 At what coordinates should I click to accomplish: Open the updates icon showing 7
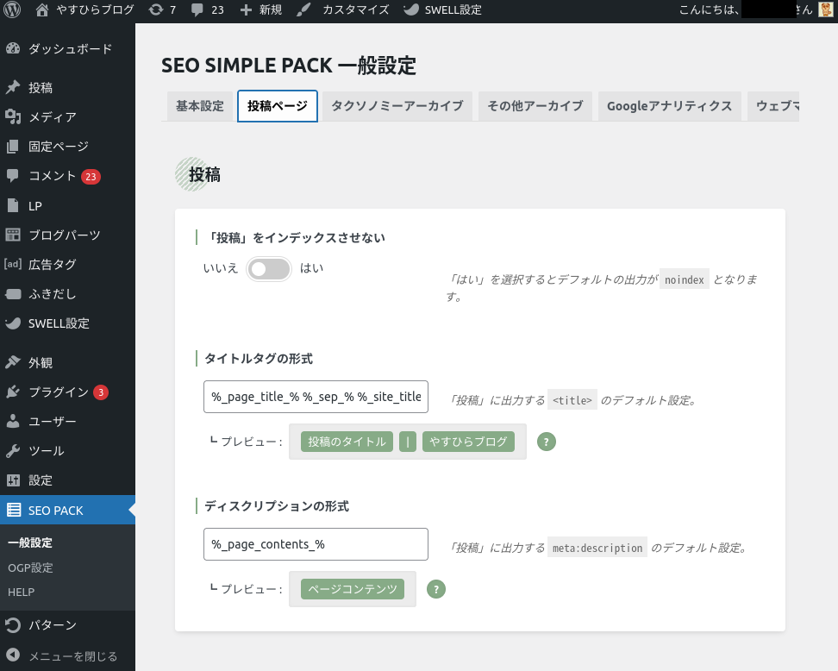[x=155, y=10]
